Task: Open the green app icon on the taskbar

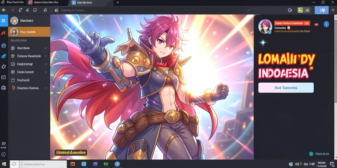Action: coord(106,164)
